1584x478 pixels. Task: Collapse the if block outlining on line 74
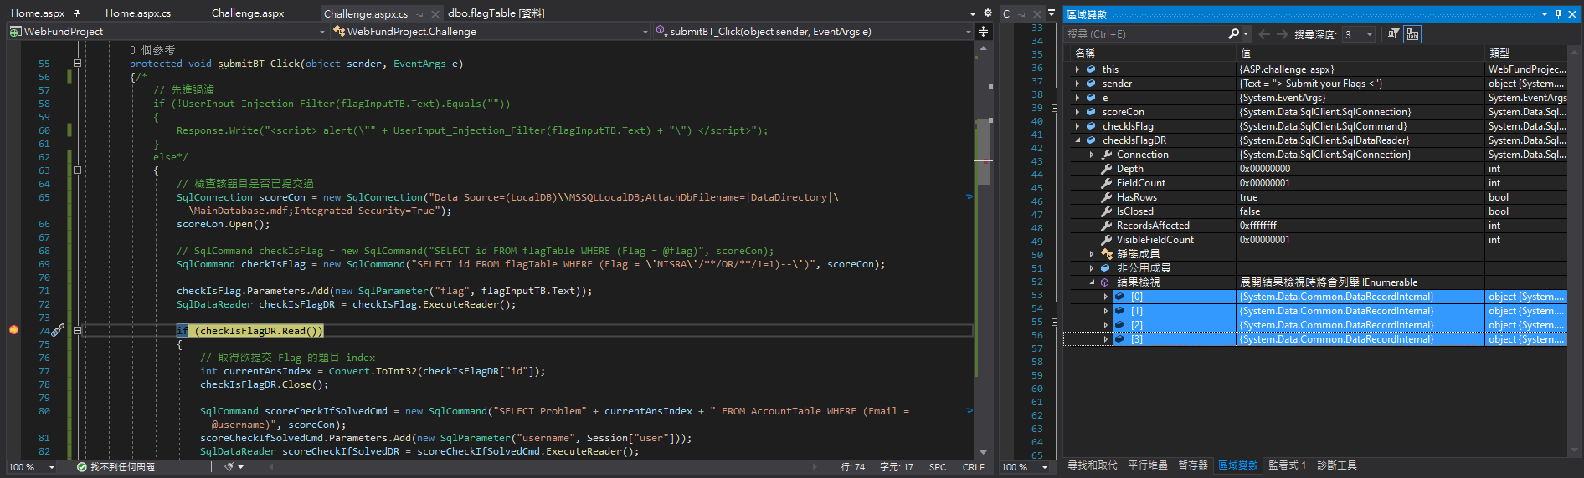[x=77, y=331]
